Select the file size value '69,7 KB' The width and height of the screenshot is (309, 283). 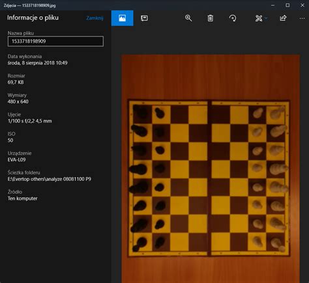coord(16,82)
